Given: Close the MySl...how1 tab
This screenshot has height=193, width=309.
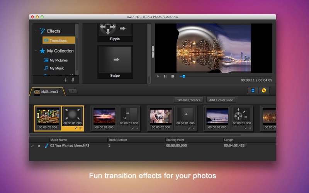Looking at the screenshot, I should 60,90.
